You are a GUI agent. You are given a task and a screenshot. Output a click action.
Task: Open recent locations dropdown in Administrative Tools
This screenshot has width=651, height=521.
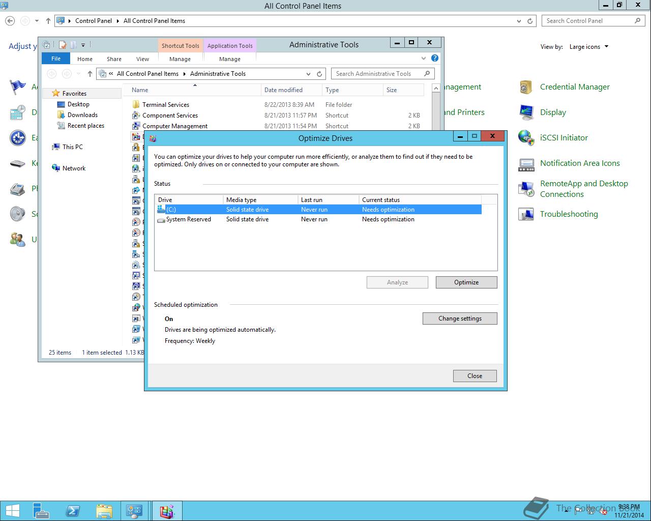coord(78,74)
